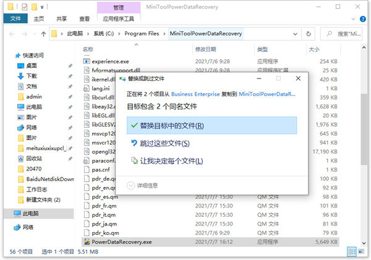
Task: Select the 管理 contextual tab
Action: tap(119, 7)
